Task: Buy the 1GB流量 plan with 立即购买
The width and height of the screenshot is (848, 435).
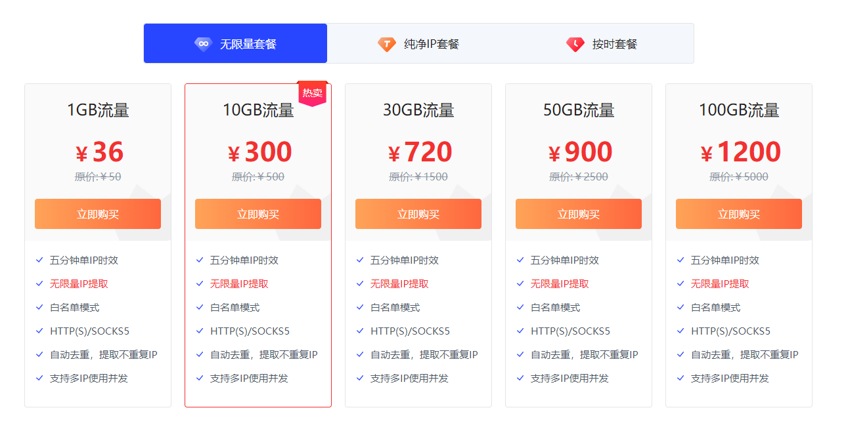Action: (98, 214)
